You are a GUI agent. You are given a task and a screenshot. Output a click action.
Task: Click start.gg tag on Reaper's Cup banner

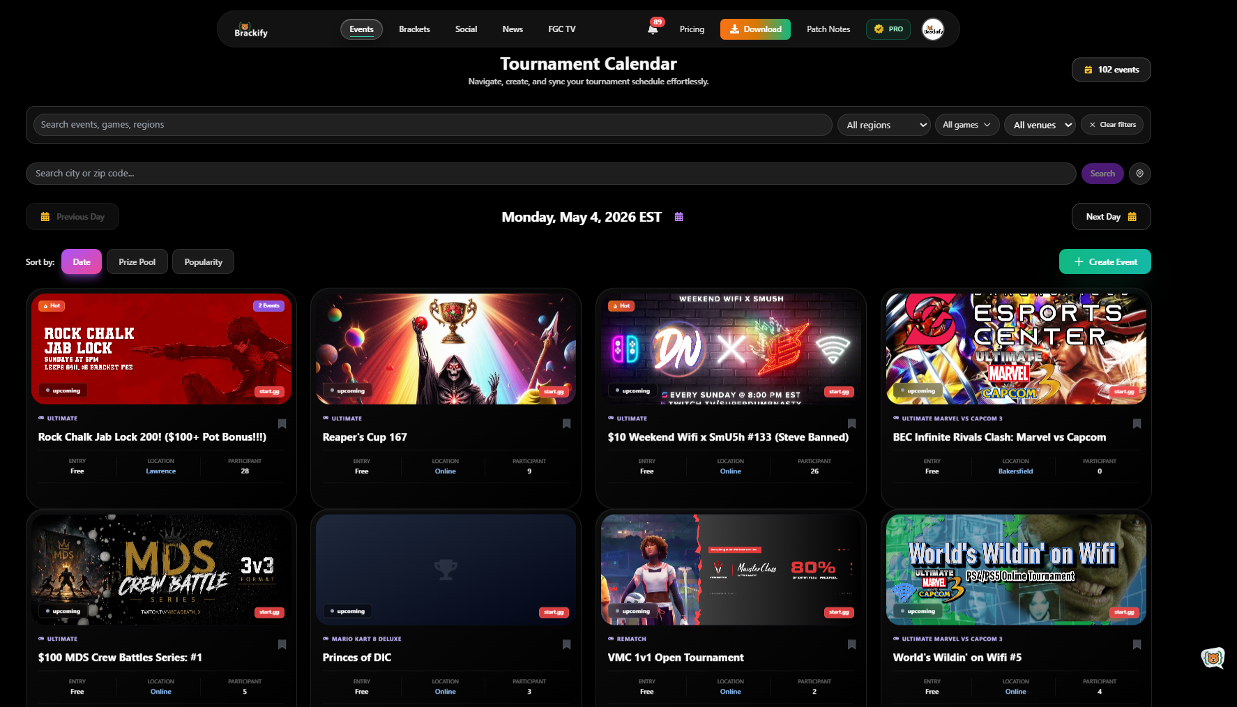(x=554, y=392)
